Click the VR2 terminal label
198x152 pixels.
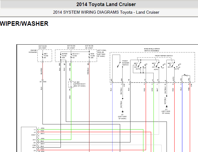(189, 79)
